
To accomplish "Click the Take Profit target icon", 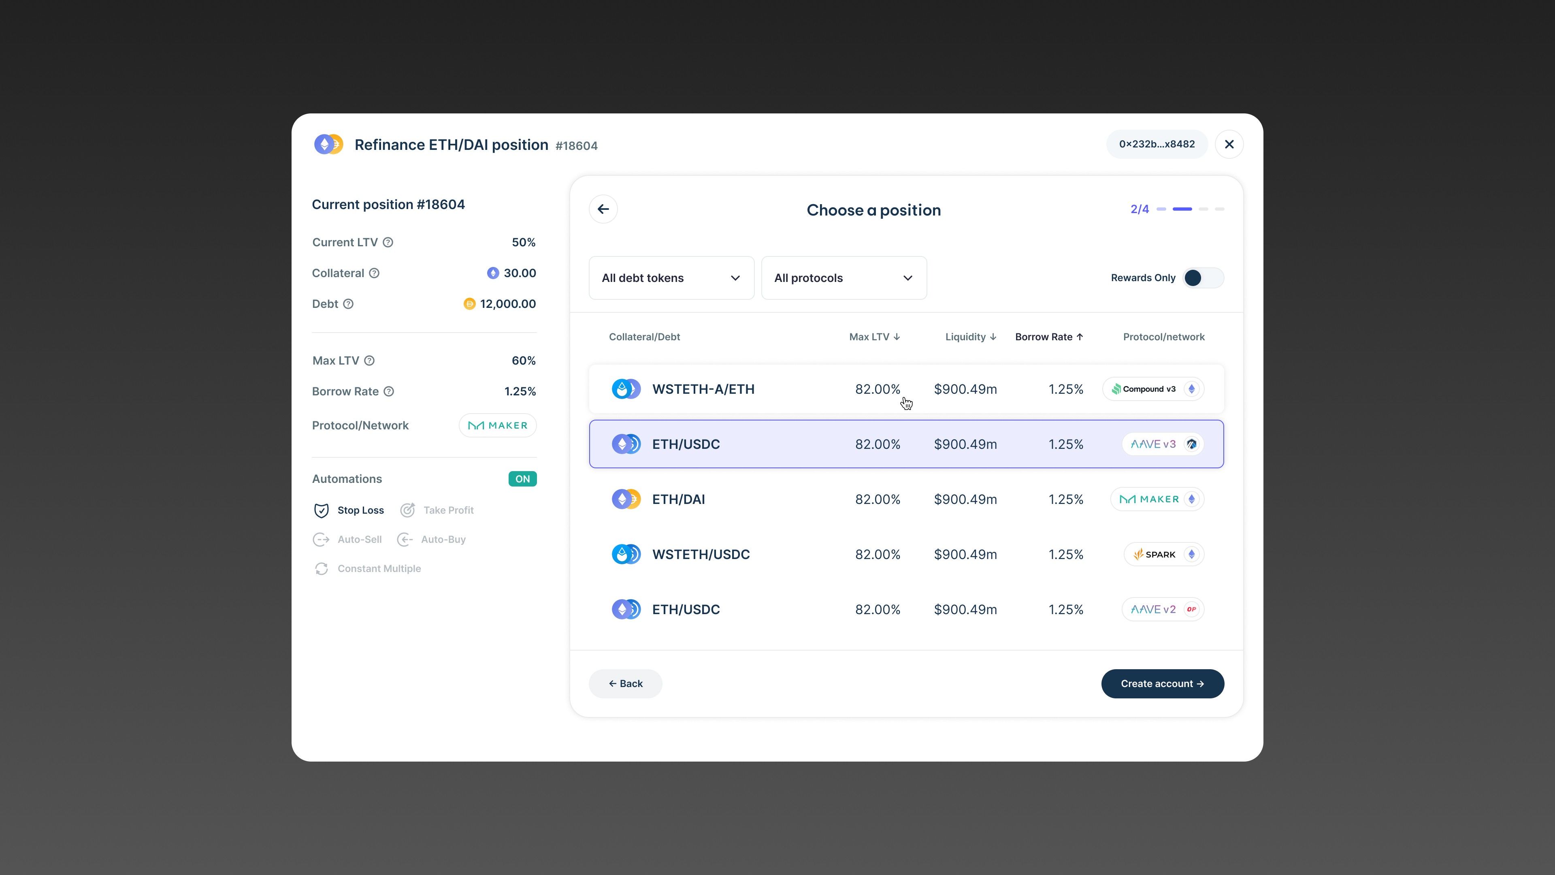I will pos(408,510).
